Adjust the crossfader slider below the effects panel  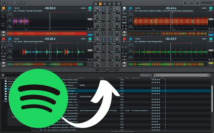coord(107,70)
